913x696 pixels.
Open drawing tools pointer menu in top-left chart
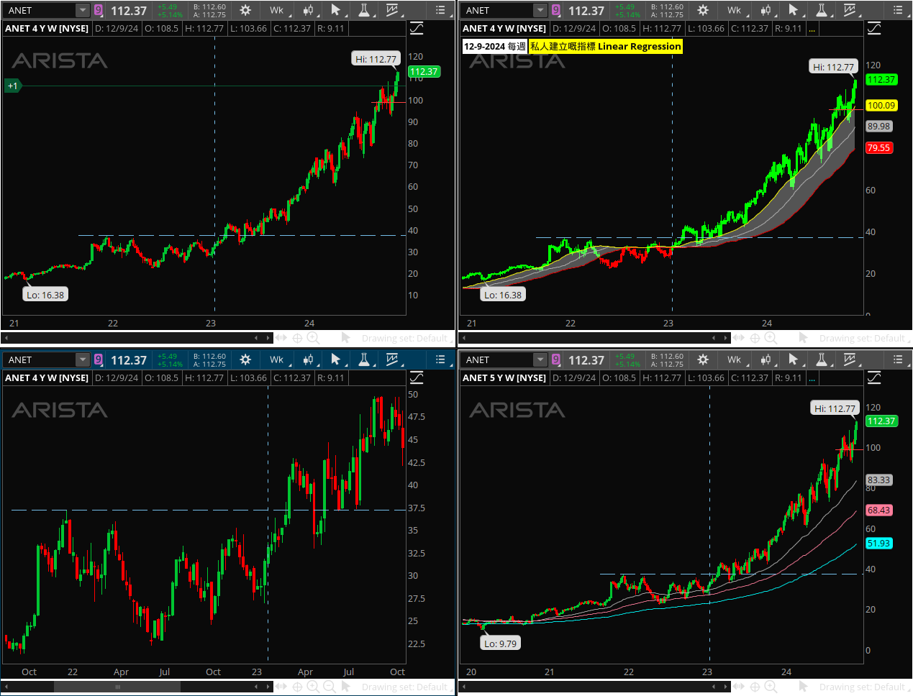[x=336, y=10]
